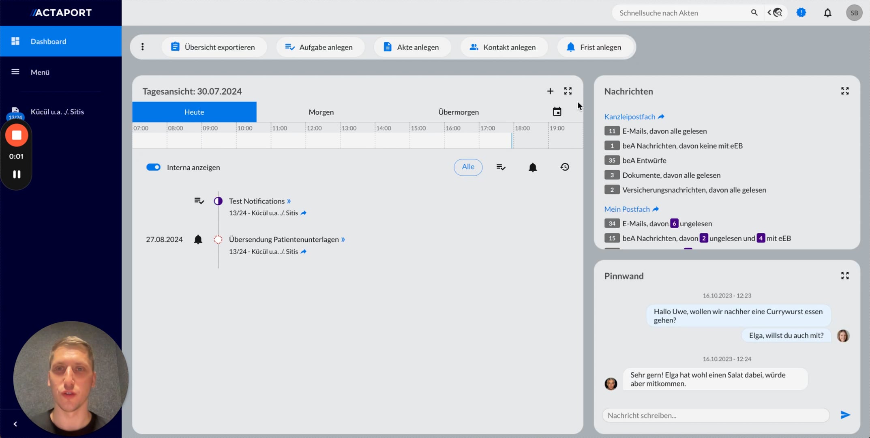Click the plus icon in Tagesansicht
The image size is (870, 438).
550,91
